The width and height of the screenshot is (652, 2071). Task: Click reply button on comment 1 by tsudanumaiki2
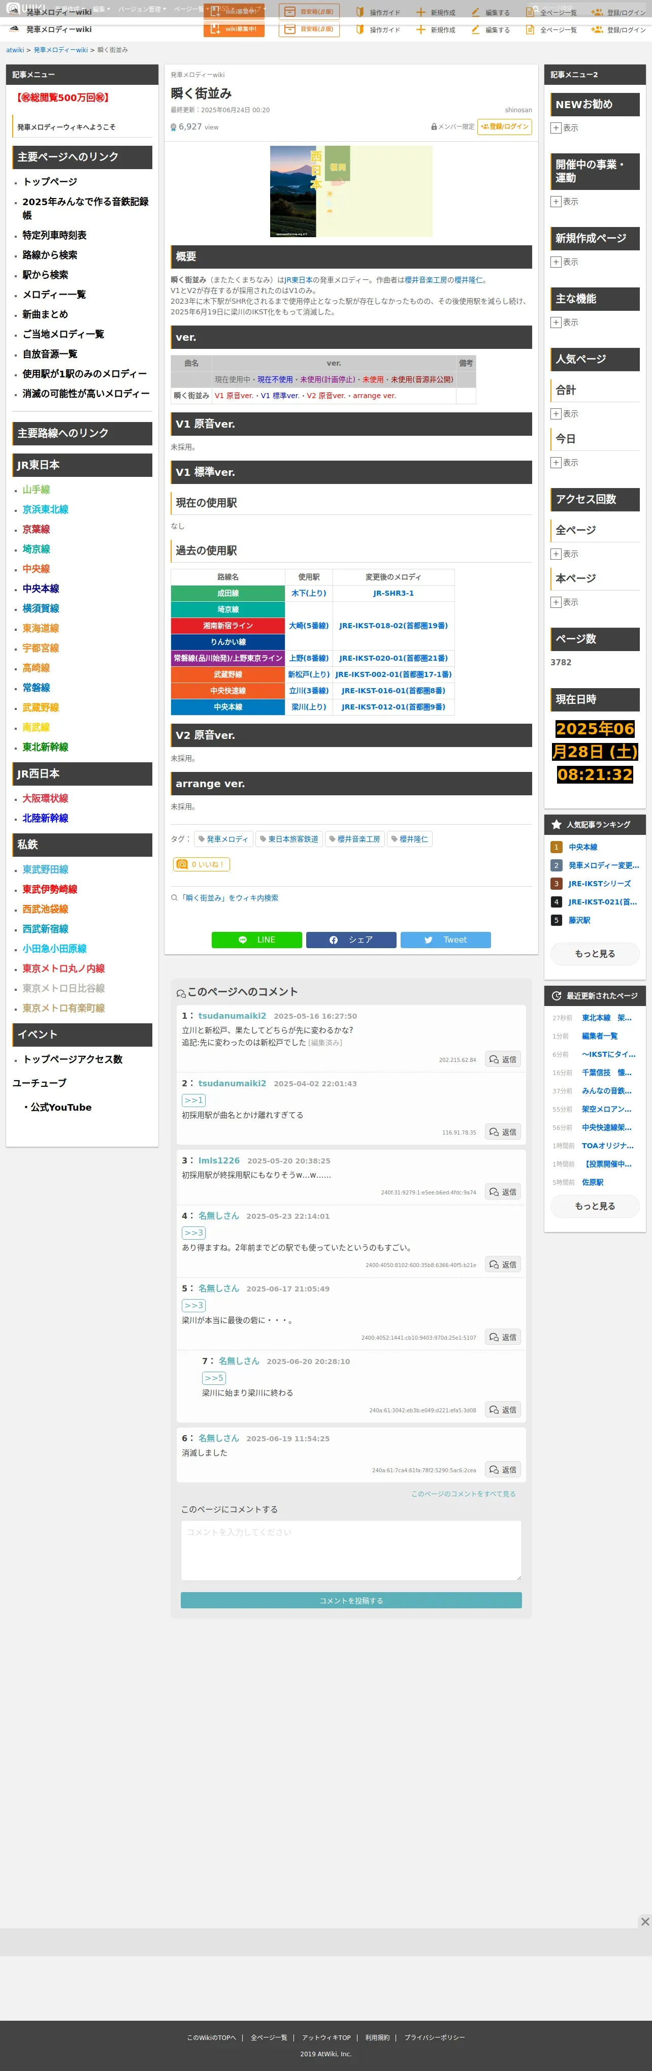pyautogui.click(x=503, y=1059)
